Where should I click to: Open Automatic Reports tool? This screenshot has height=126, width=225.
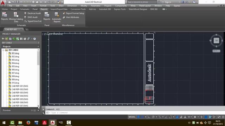[57, 17]
